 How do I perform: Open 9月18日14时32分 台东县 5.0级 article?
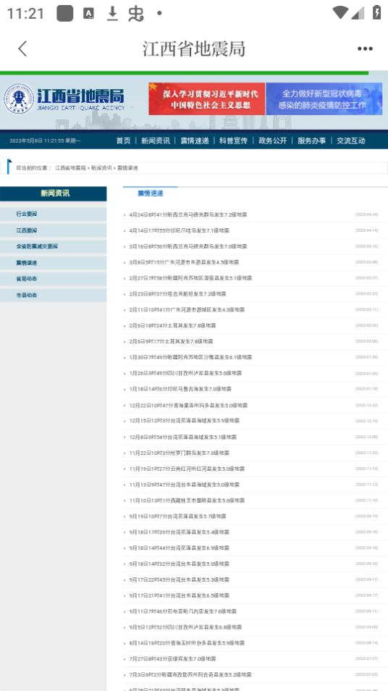point(180,564)
